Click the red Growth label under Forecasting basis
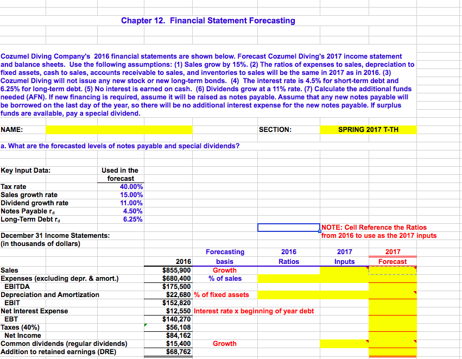The height and width of the screenshot is (359, 462). pos(224,270)
